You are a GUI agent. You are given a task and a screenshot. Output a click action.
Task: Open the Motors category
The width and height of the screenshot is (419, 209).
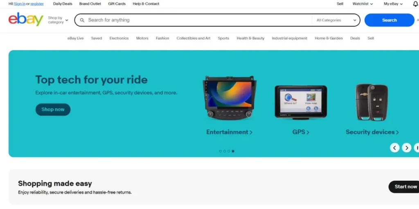(142, 38)
